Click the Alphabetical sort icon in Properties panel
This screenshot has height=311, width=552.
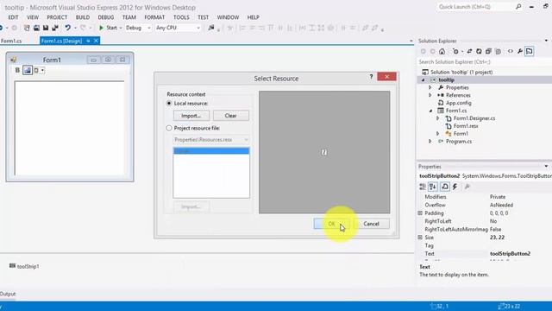pos(433,187)
